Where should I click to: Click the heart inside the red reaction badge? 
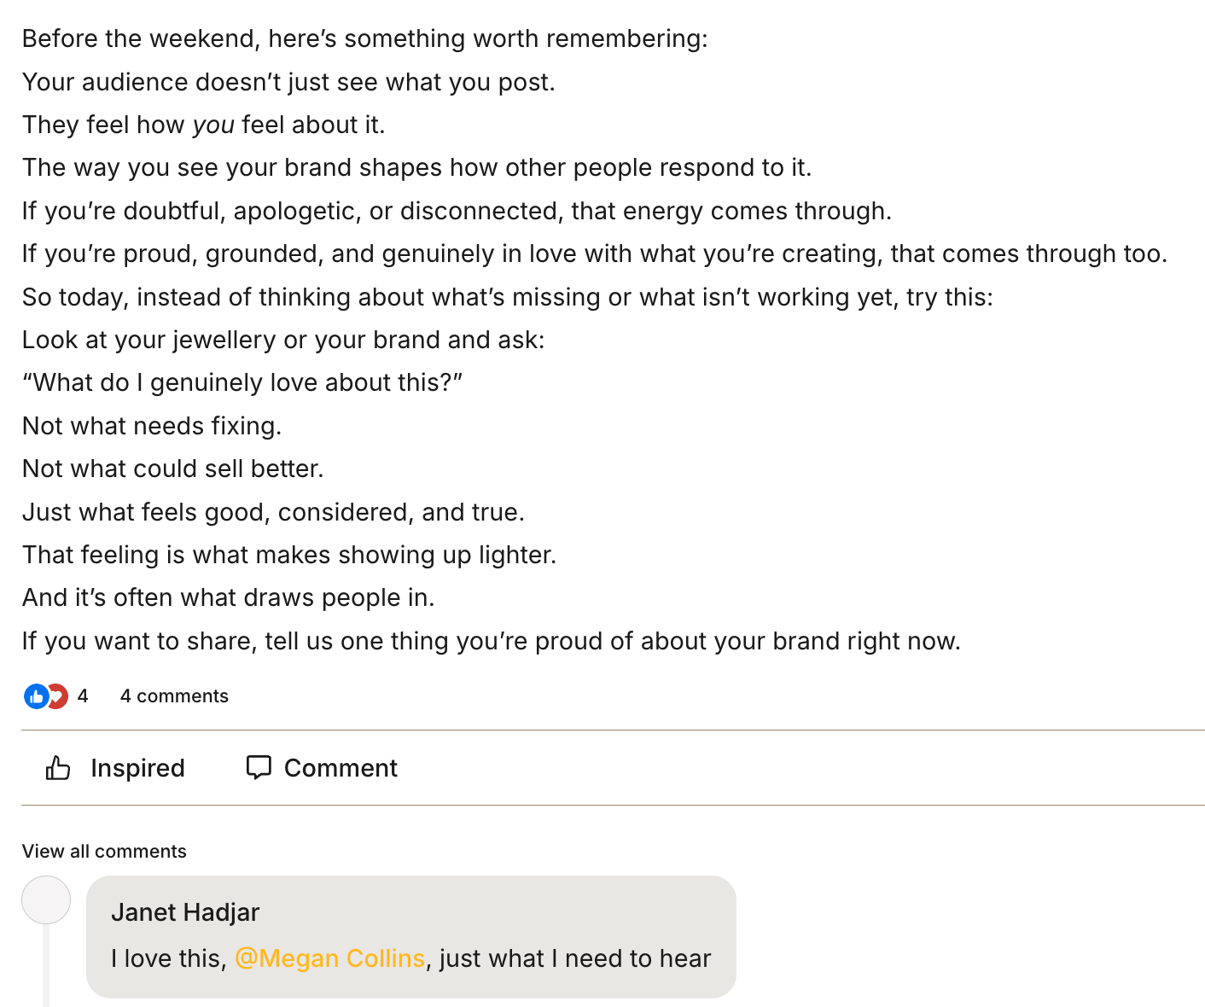(x=57, y=696)
